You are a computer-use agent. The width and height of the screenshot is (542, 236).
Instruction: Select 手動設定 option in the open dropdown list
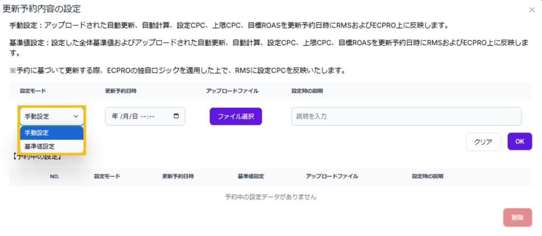[52, 133]
